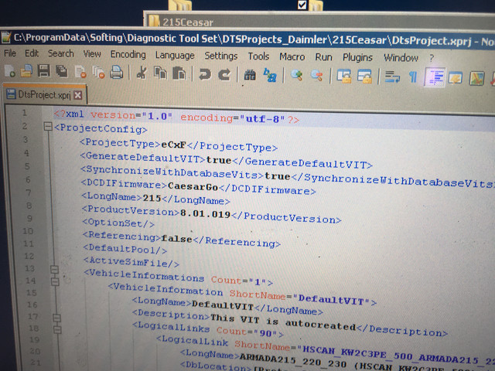Collapse the VehicleInformations fold marker
495x371 pixels.
coord(55,270)
